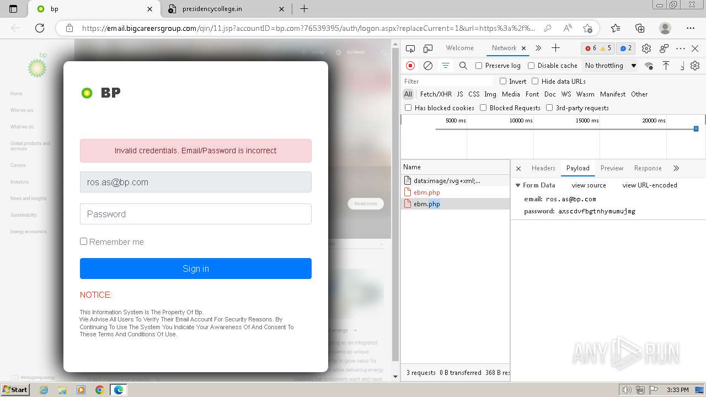This screenshot has width=706, height=397.
Task: Open the tab actions menu icon
Action: tap(13, 9)
